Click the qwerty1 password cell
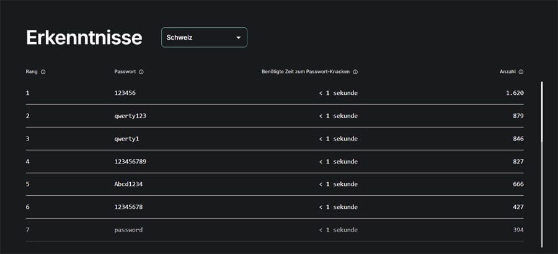The height and width of the screenshot is (254, 558). point(126,139)
